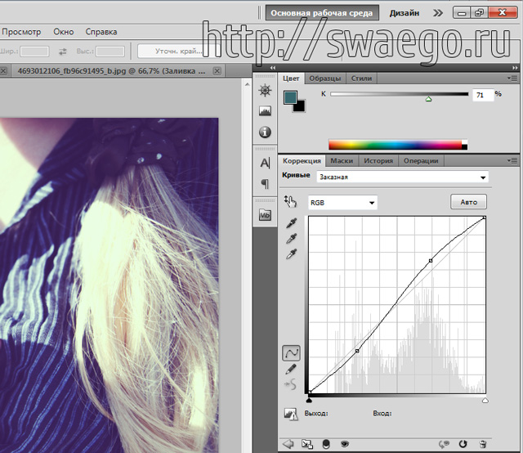Click the smooth curve icon

[291, 384]
